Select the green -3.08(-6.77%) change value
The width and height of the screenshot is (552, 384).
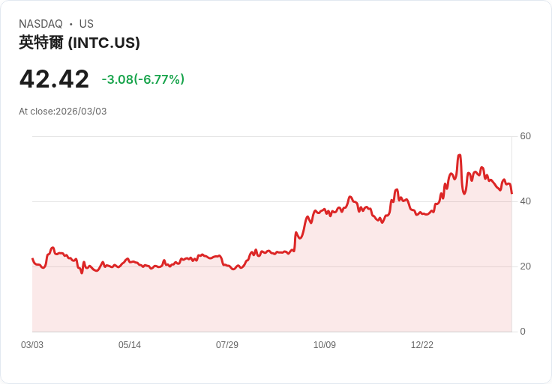coord(143,79)
